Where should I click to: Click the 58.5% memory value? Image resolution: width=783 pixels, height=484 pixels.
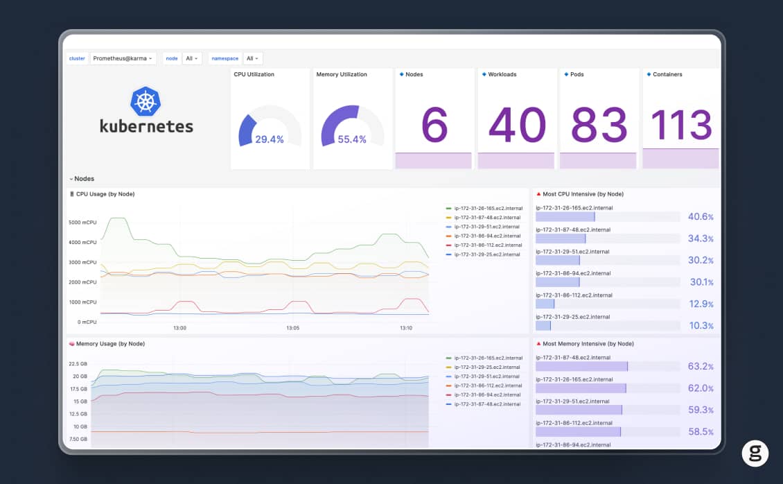point(701,431)
